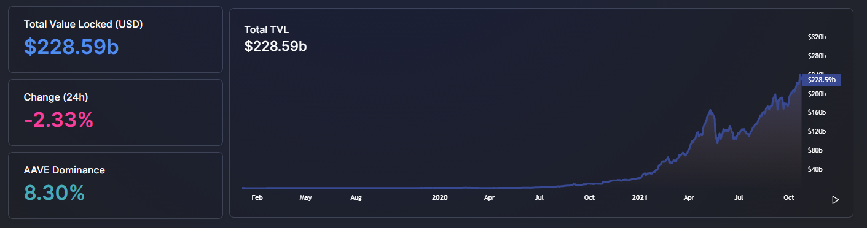Click the 2020 x-axis label
The image size is (867, 228).
pyautogui.click(x=440, y=198)
